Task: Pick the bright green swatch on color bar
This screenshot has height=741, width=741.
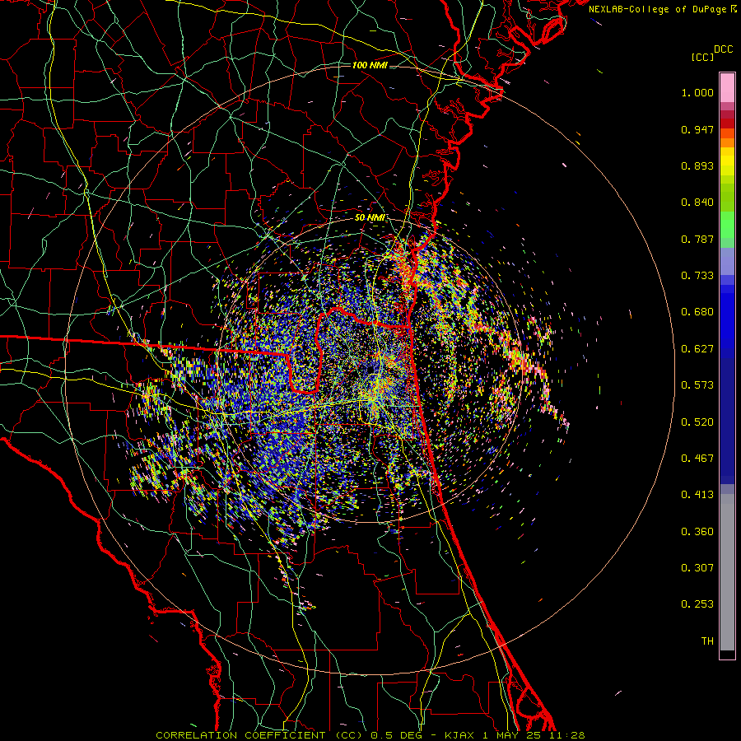Action: tap(727, 225)
